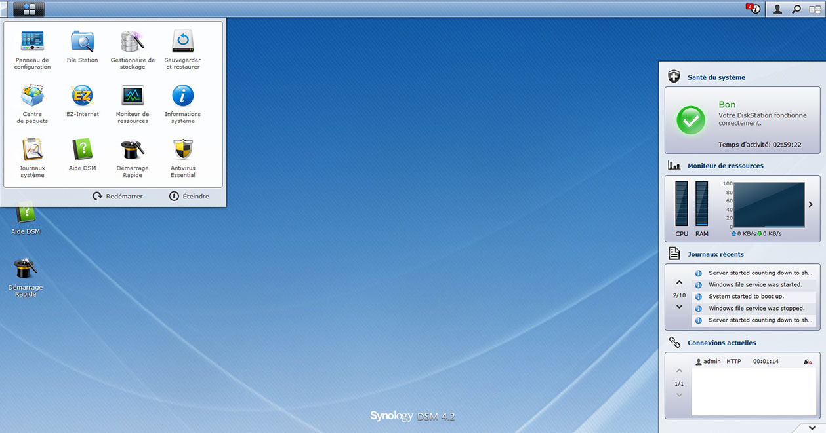Show previous page of recent logs
Image resolution: width=826 pixels, height=433 pixels.
tap(679, 283)
